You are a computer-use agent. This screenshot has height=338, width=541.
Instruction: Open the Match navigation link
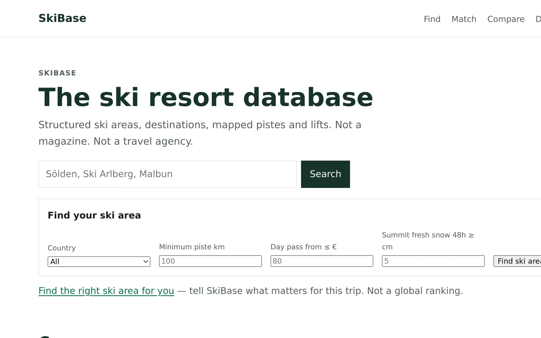tap(464, 19)
